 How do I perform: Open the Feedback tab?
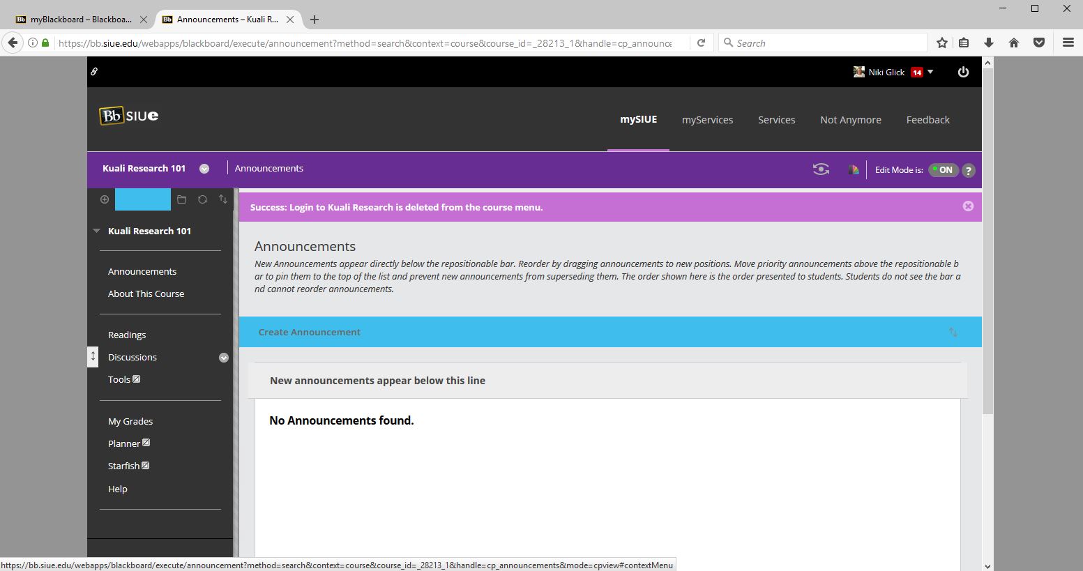coord(927,120)
